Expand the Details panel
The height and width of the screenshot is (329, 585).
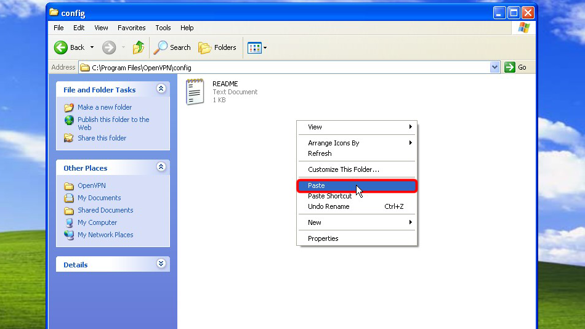[x=161, y=264]
